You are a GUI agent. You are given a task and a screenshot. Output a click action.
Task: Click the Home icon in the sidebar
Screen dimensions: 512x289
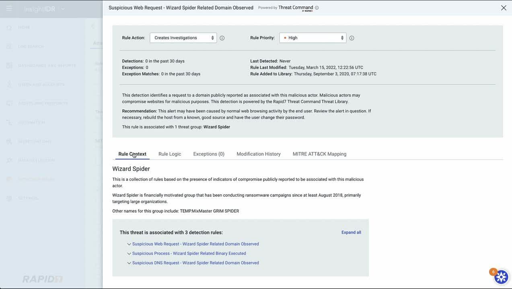coord(9,27)
